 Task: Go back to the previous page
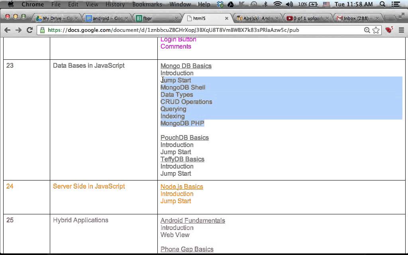coord(8,30)
